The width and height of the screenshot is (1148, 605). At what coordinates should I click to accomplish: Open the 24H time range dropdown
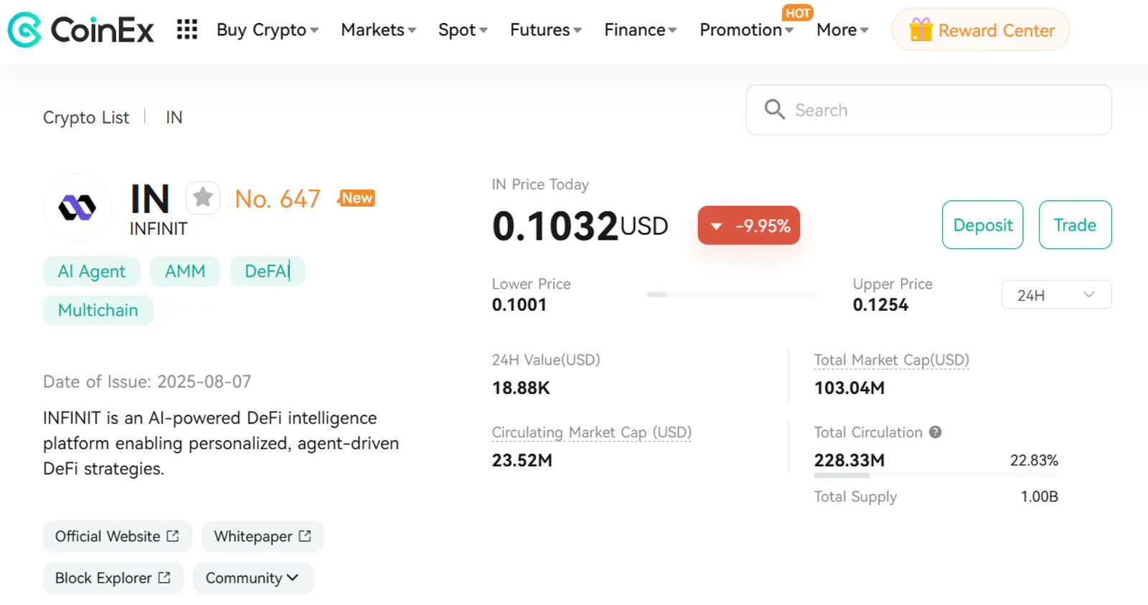pyautogui.click(x=1056, y=295)
